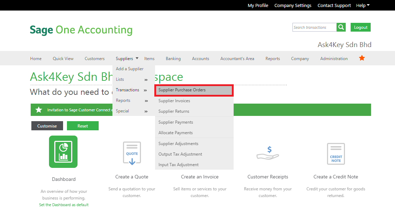Open the Banking menu
The width and height of the screenshot is (395, 216).
(x=173, y=59)
